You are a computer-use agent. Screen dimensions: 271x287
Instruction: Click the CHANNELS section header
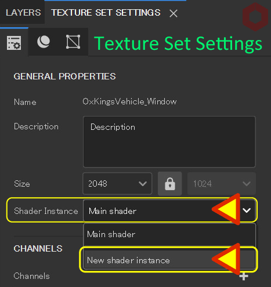coord(38,249)
